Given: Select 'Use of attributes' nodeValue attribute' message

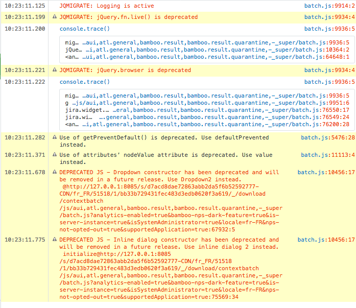Looking at the screenshot, I should (166, 158).
